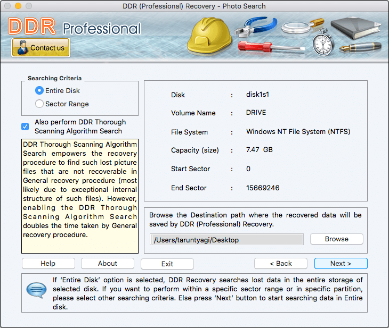Open the About dialog button
The height and width of the screenshot is (328, 389).
tap(108, 263)
